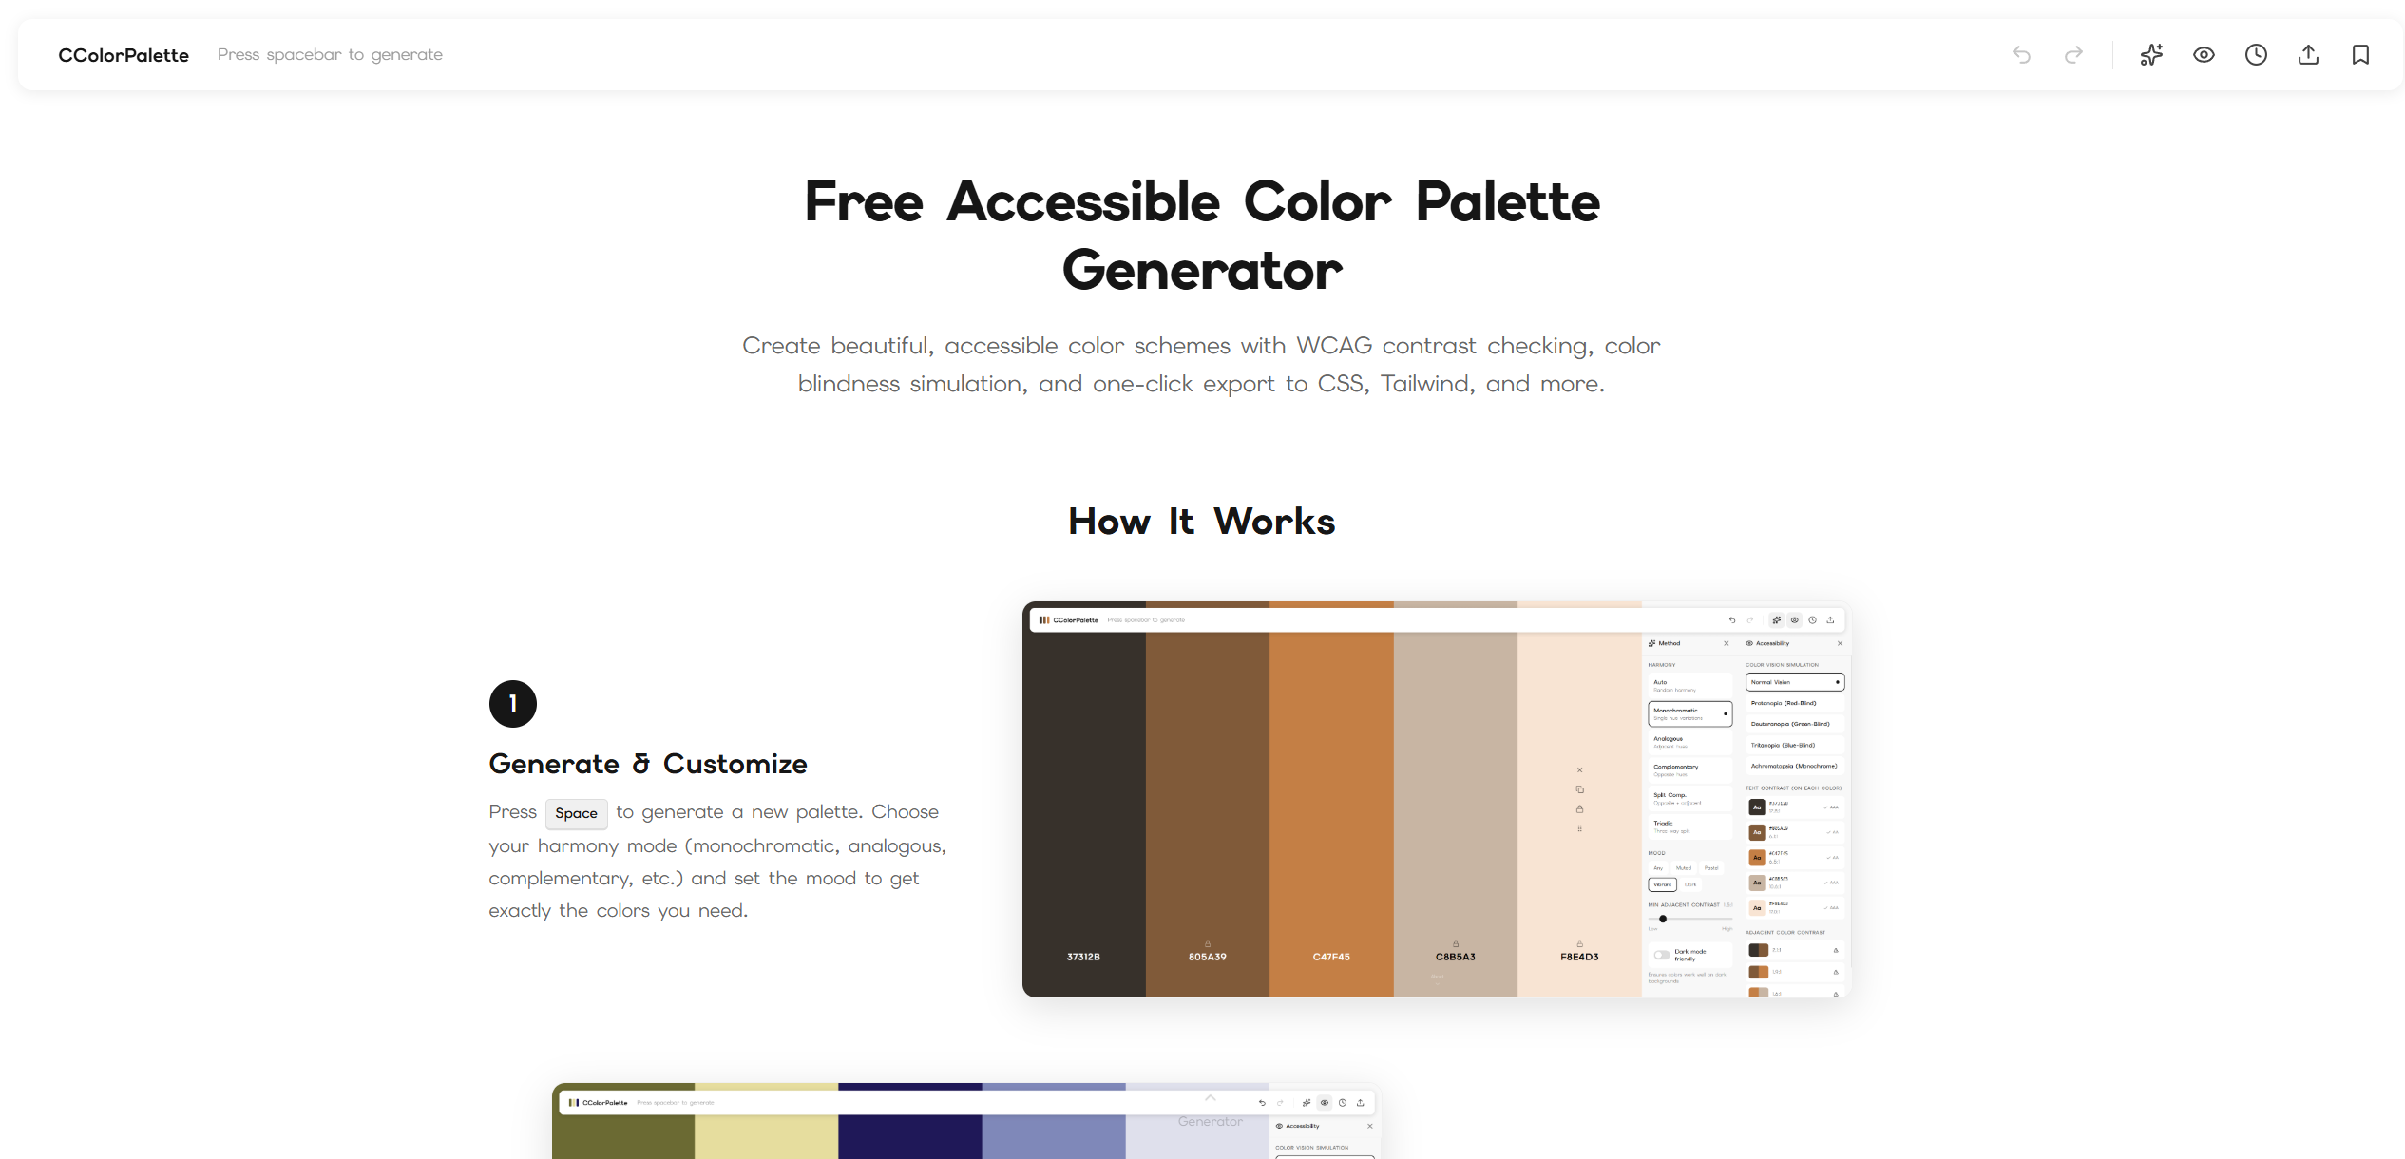
Task: Click the Undo arrow in the top toolbar
Action: pos(2021,54)
